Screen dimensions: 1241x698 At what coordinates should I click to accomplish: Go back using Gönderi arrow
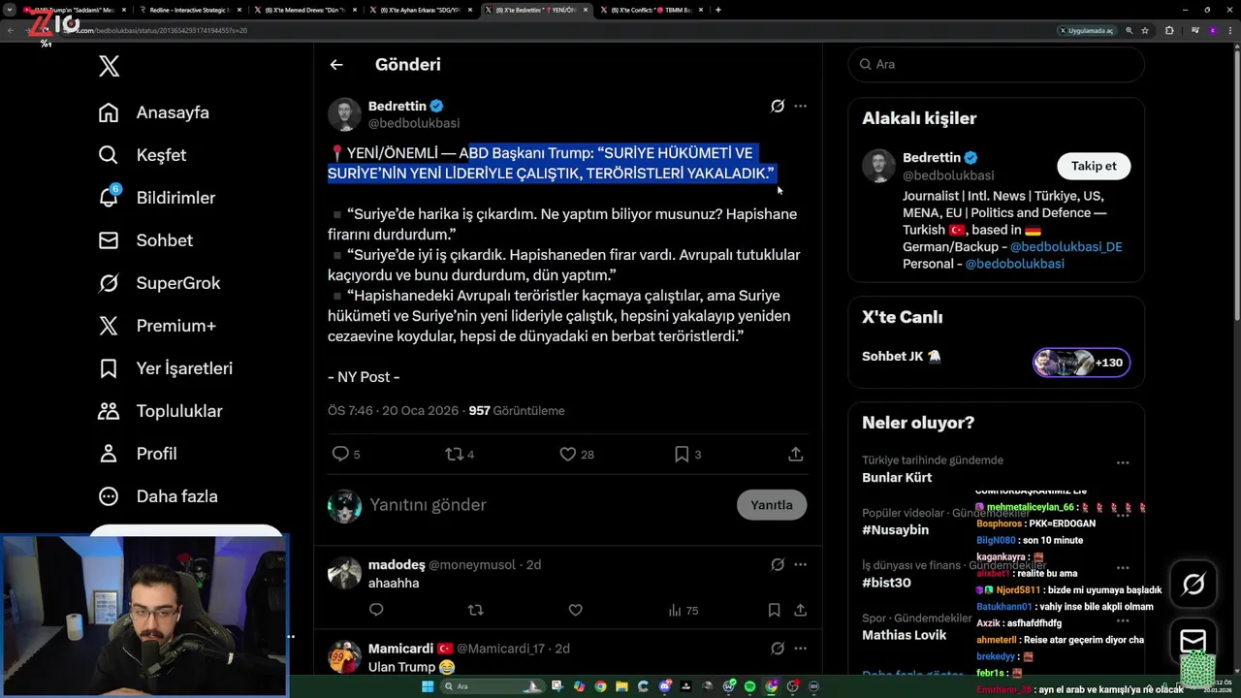click(x=336, y=65)
